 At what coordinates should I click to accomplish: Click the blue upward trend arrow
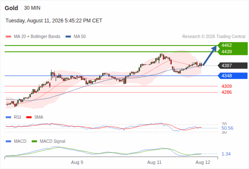210,55
